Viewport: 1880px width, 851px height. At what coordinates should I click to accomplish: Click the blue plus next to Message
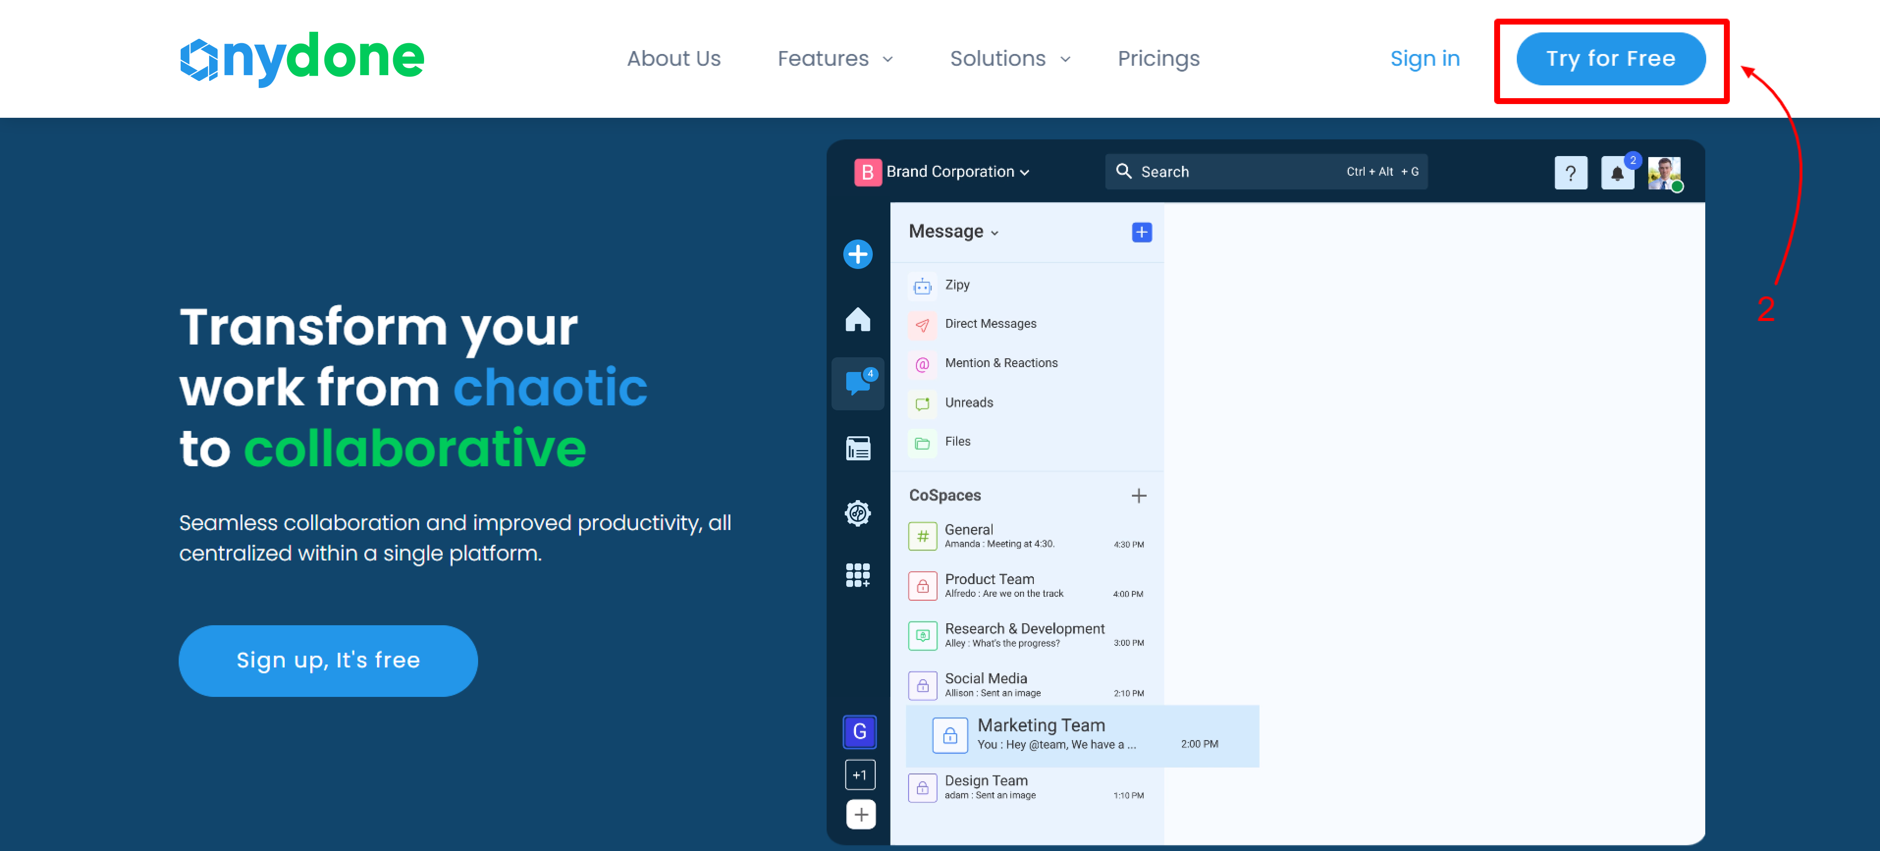1141,232
